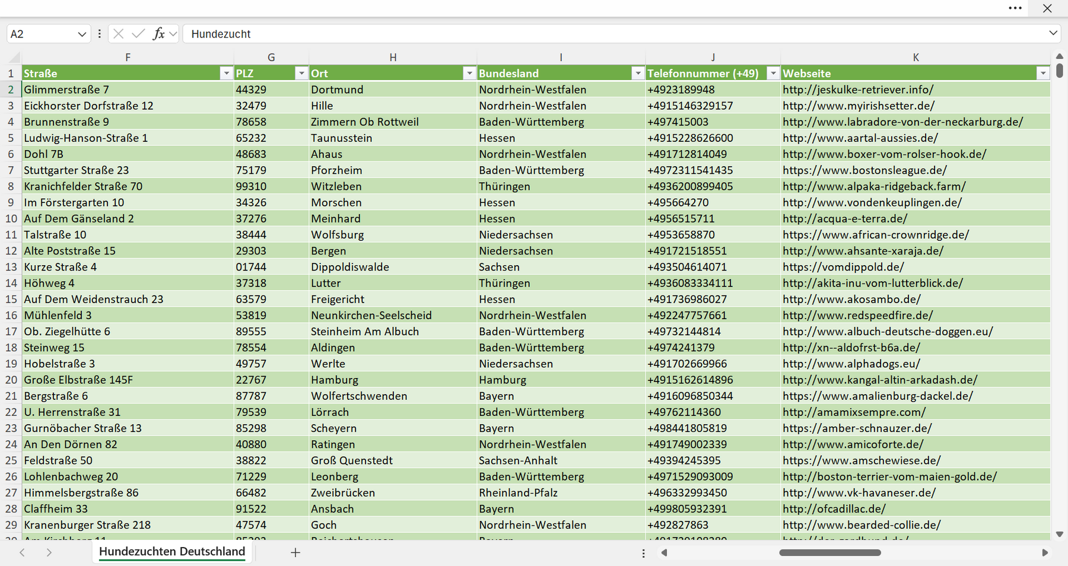Select cell Dippoldiswalde
The width and height of the screenshot is (1068, 566).
(393, 267)
